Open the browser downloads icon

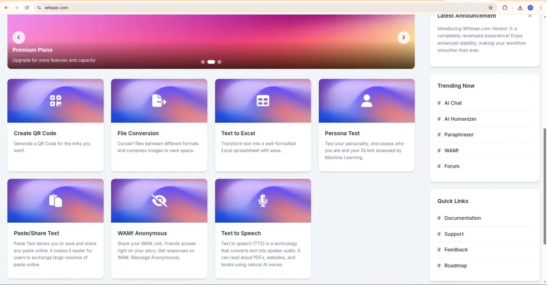[520, 8]
